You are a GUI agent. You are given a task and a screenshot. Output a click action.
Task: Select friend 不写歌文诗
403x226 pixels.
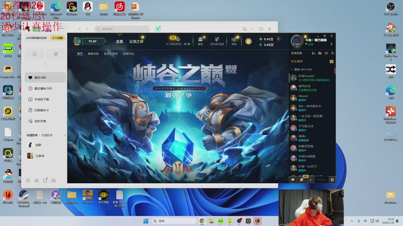tap(312, 128)
